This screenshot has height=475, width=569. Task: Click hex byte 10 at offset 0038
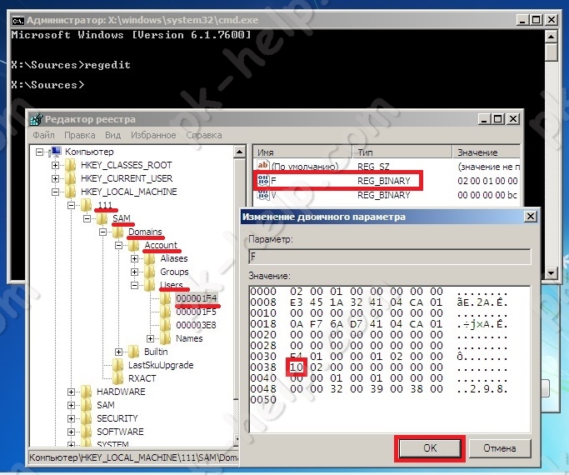click(x=297, y=367)
